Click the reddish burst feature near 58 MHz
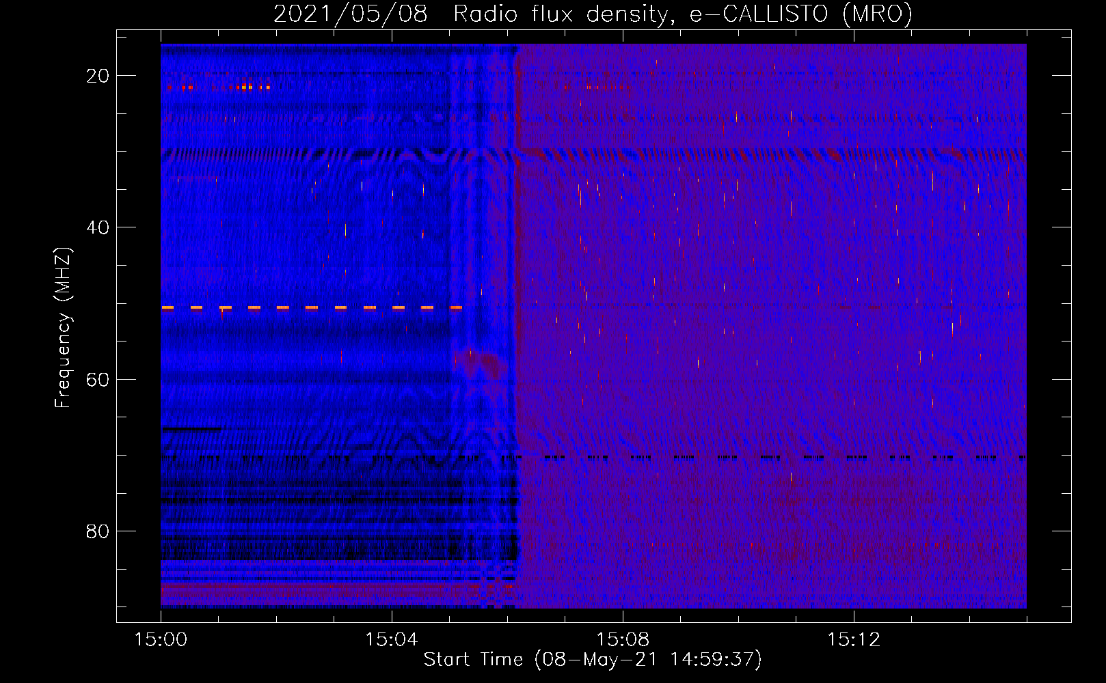The image size is (1106, 683). pyautogui.click(x=482, y=364)
